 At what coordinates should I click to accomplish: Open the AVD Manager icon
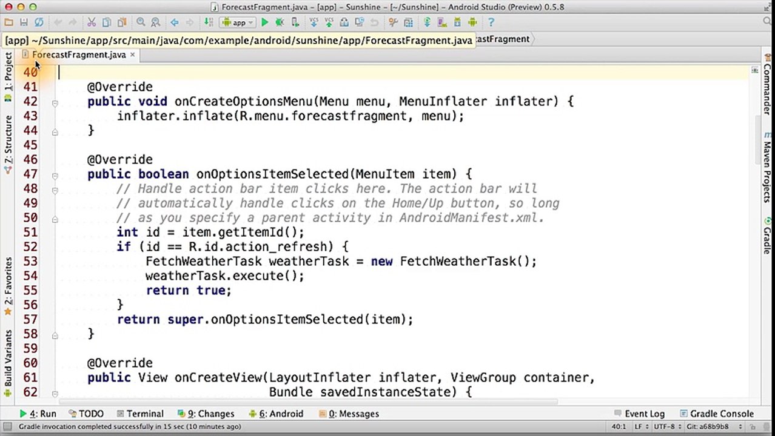pyautogui.click(x=441, y=22)
